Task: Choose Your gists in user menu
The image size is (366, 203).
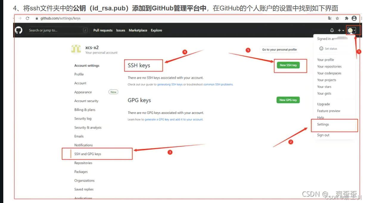Action: (x=324, y=93)
